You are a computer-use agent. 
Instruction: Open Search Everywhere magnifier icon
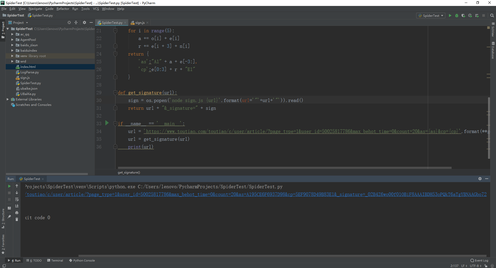tap(492, 15)
